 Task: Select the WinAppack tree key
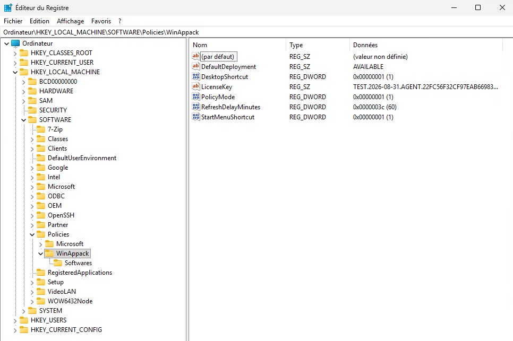[72, 253]
